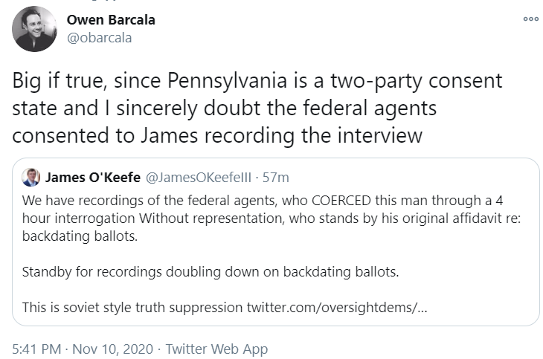Select the 'Standby for recordings' line
The image size is (543, 359).
point(211,271)
